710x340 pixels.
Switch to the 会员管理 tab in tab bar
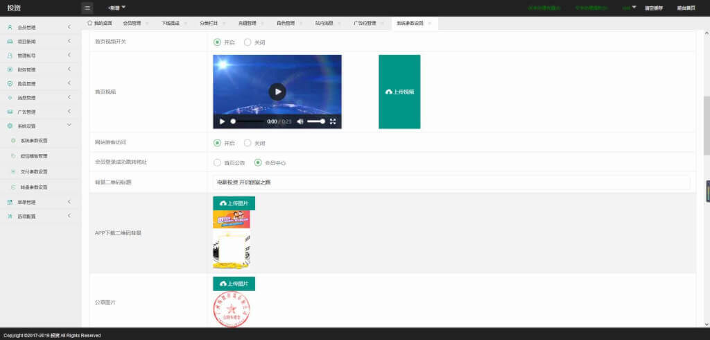132,23
